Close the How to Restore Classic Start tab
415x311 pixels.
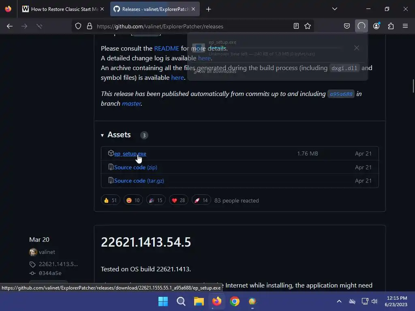[x=102, y=9]
